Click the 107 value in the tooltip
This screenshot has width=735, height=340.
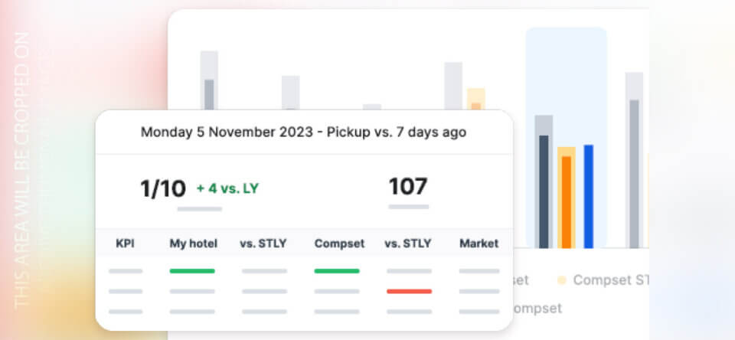(408, 186)
